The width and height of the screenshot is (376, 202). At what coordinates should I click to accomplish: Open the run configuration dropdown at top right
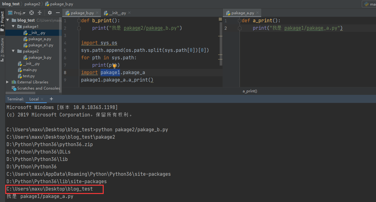click(369, 4)
